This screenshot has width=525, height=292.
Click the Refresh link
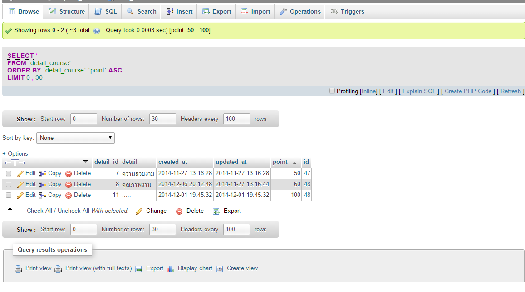tap(510, 91)
